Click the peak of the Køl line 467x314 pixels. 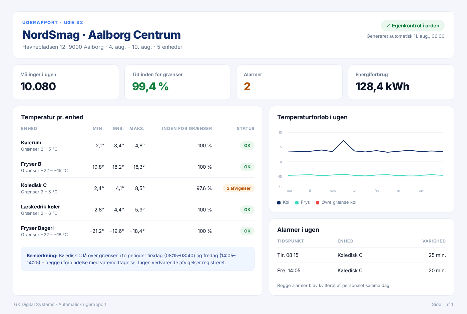(x=344, y=141)
